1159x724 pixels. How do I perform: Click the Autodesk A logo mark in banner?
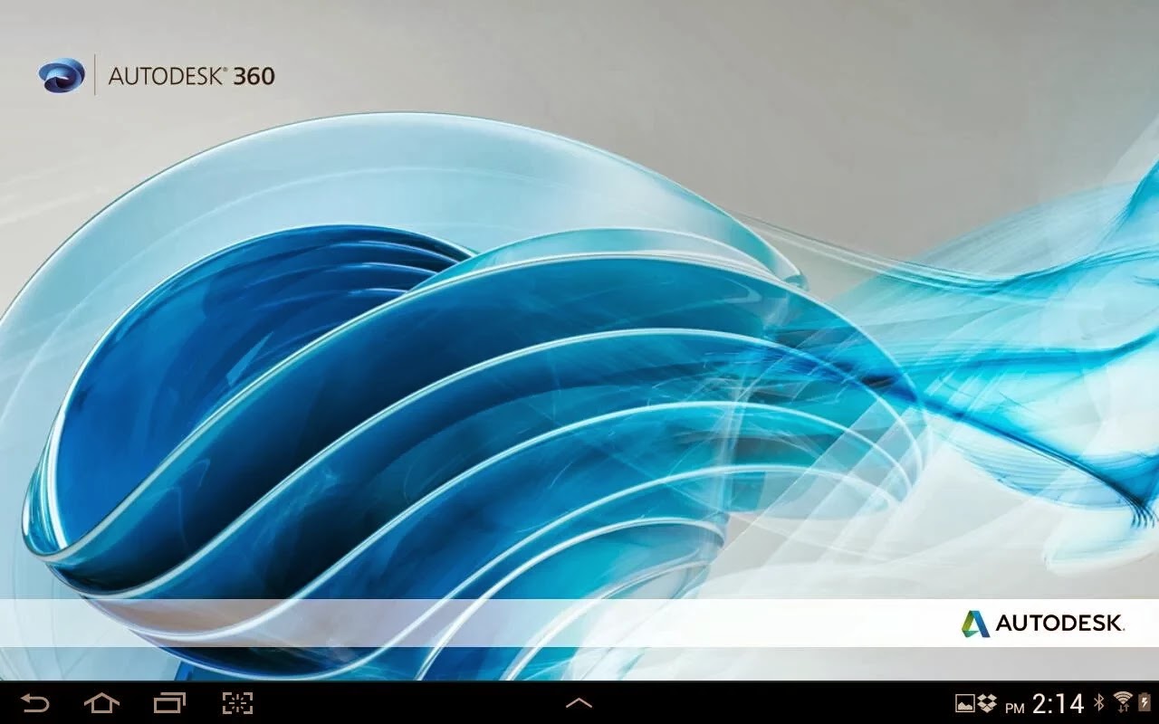(x=975, y=623)
